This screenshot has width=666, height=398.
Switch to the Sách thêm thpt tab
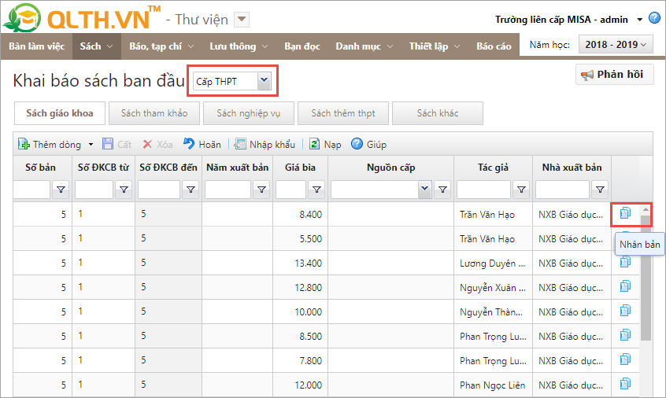point(343,113)
